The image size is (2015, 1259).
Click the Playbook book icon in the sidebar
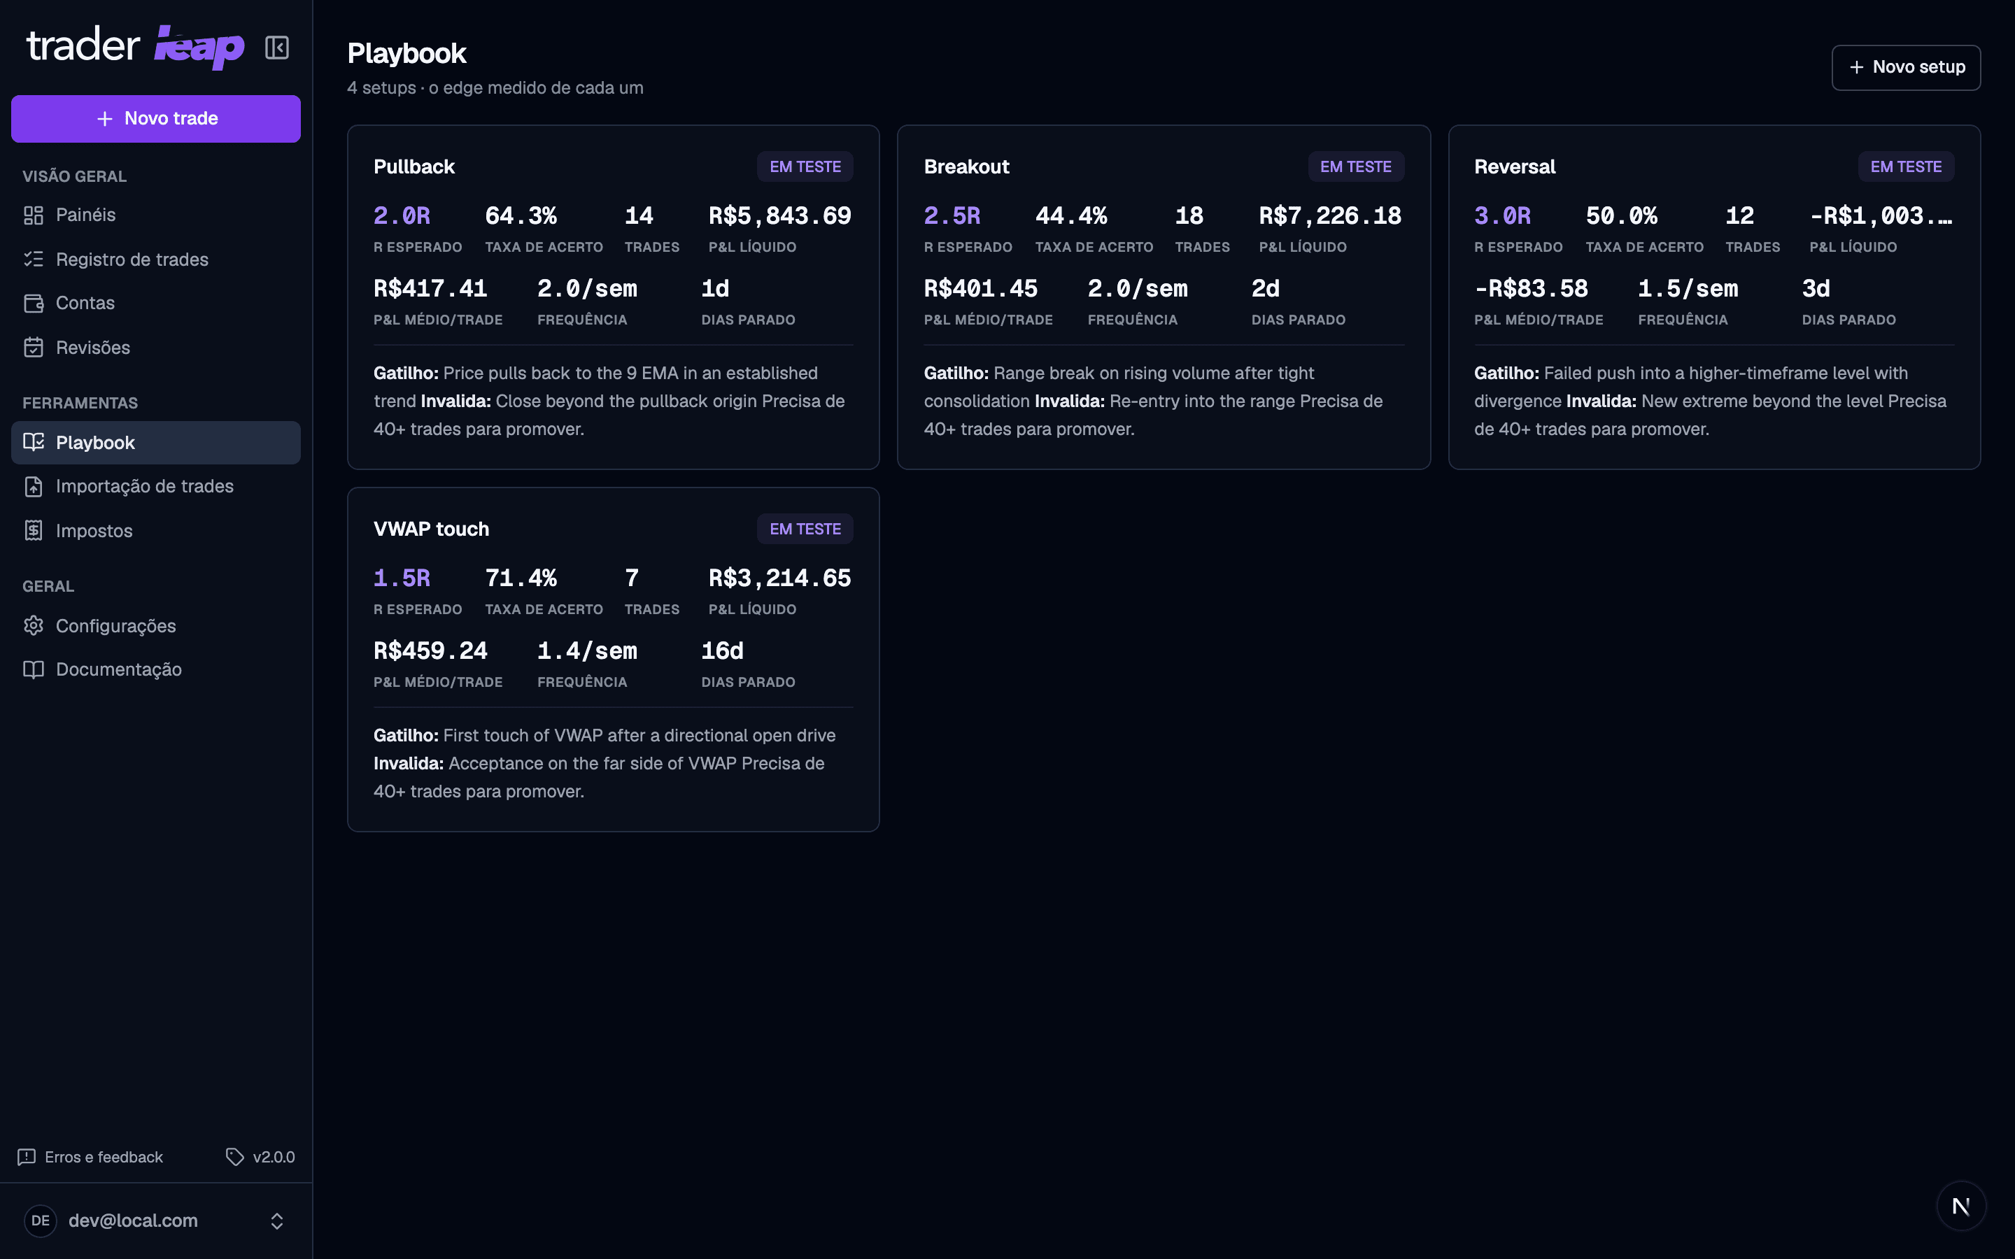tap(34, 442)
